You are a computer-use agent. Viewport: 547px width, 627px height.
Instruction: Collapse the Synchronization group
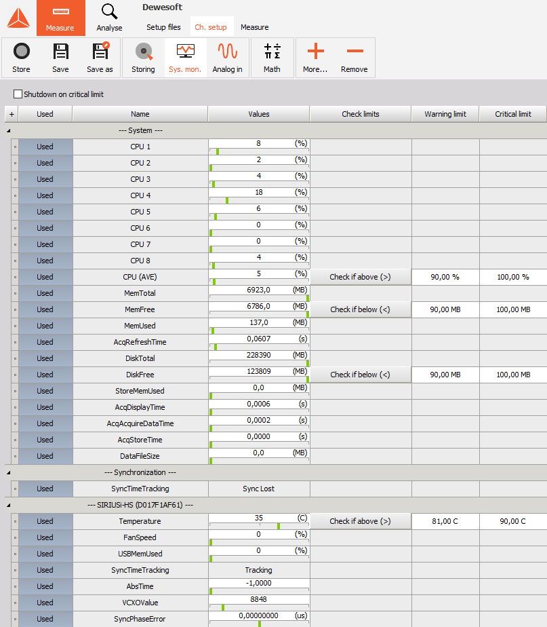(8, 473)
